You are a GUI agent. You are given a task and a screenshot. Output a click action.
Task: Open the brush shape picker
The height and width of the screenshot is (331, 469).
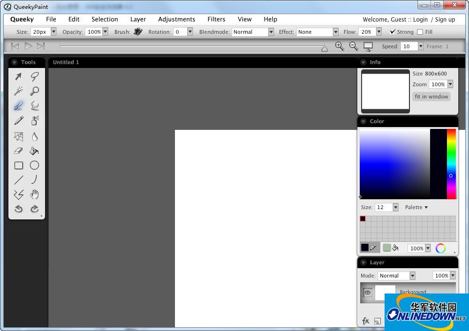pos(138,32)
